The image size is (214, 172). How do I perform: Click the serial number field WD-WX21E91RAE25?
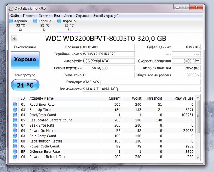[109, 54]
